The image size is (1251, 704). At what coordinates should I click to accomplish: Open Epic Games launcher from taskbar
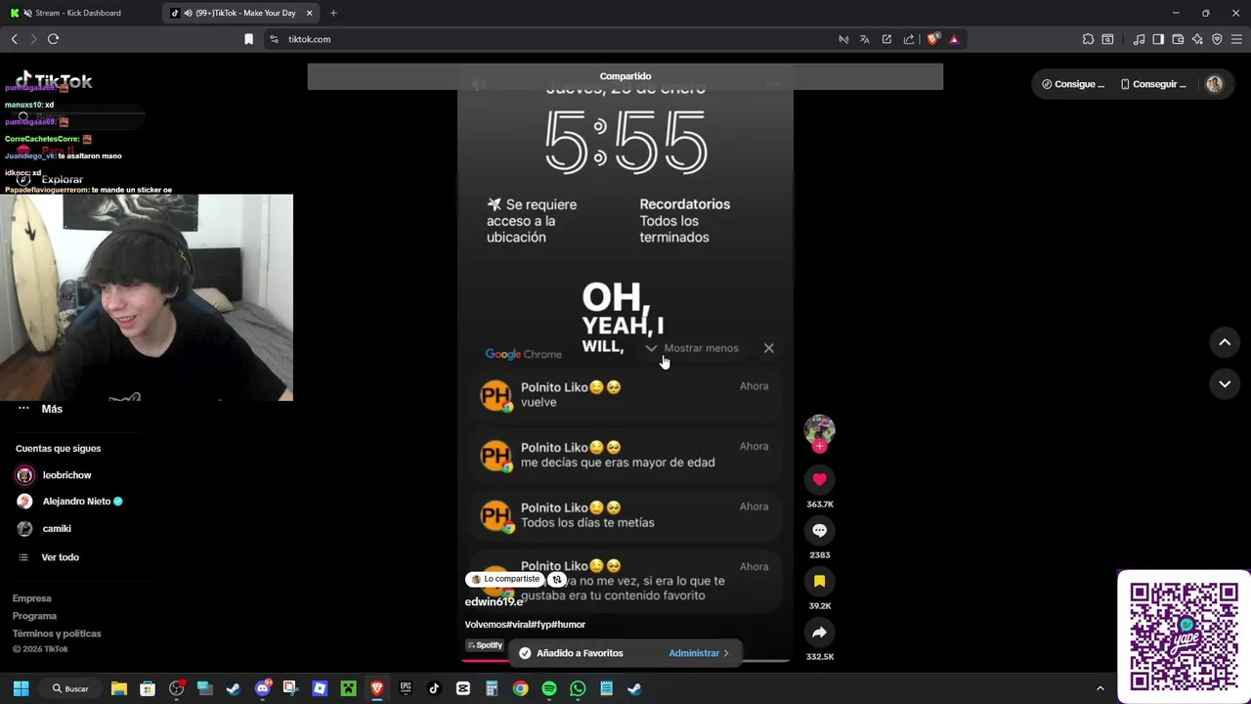406,688
